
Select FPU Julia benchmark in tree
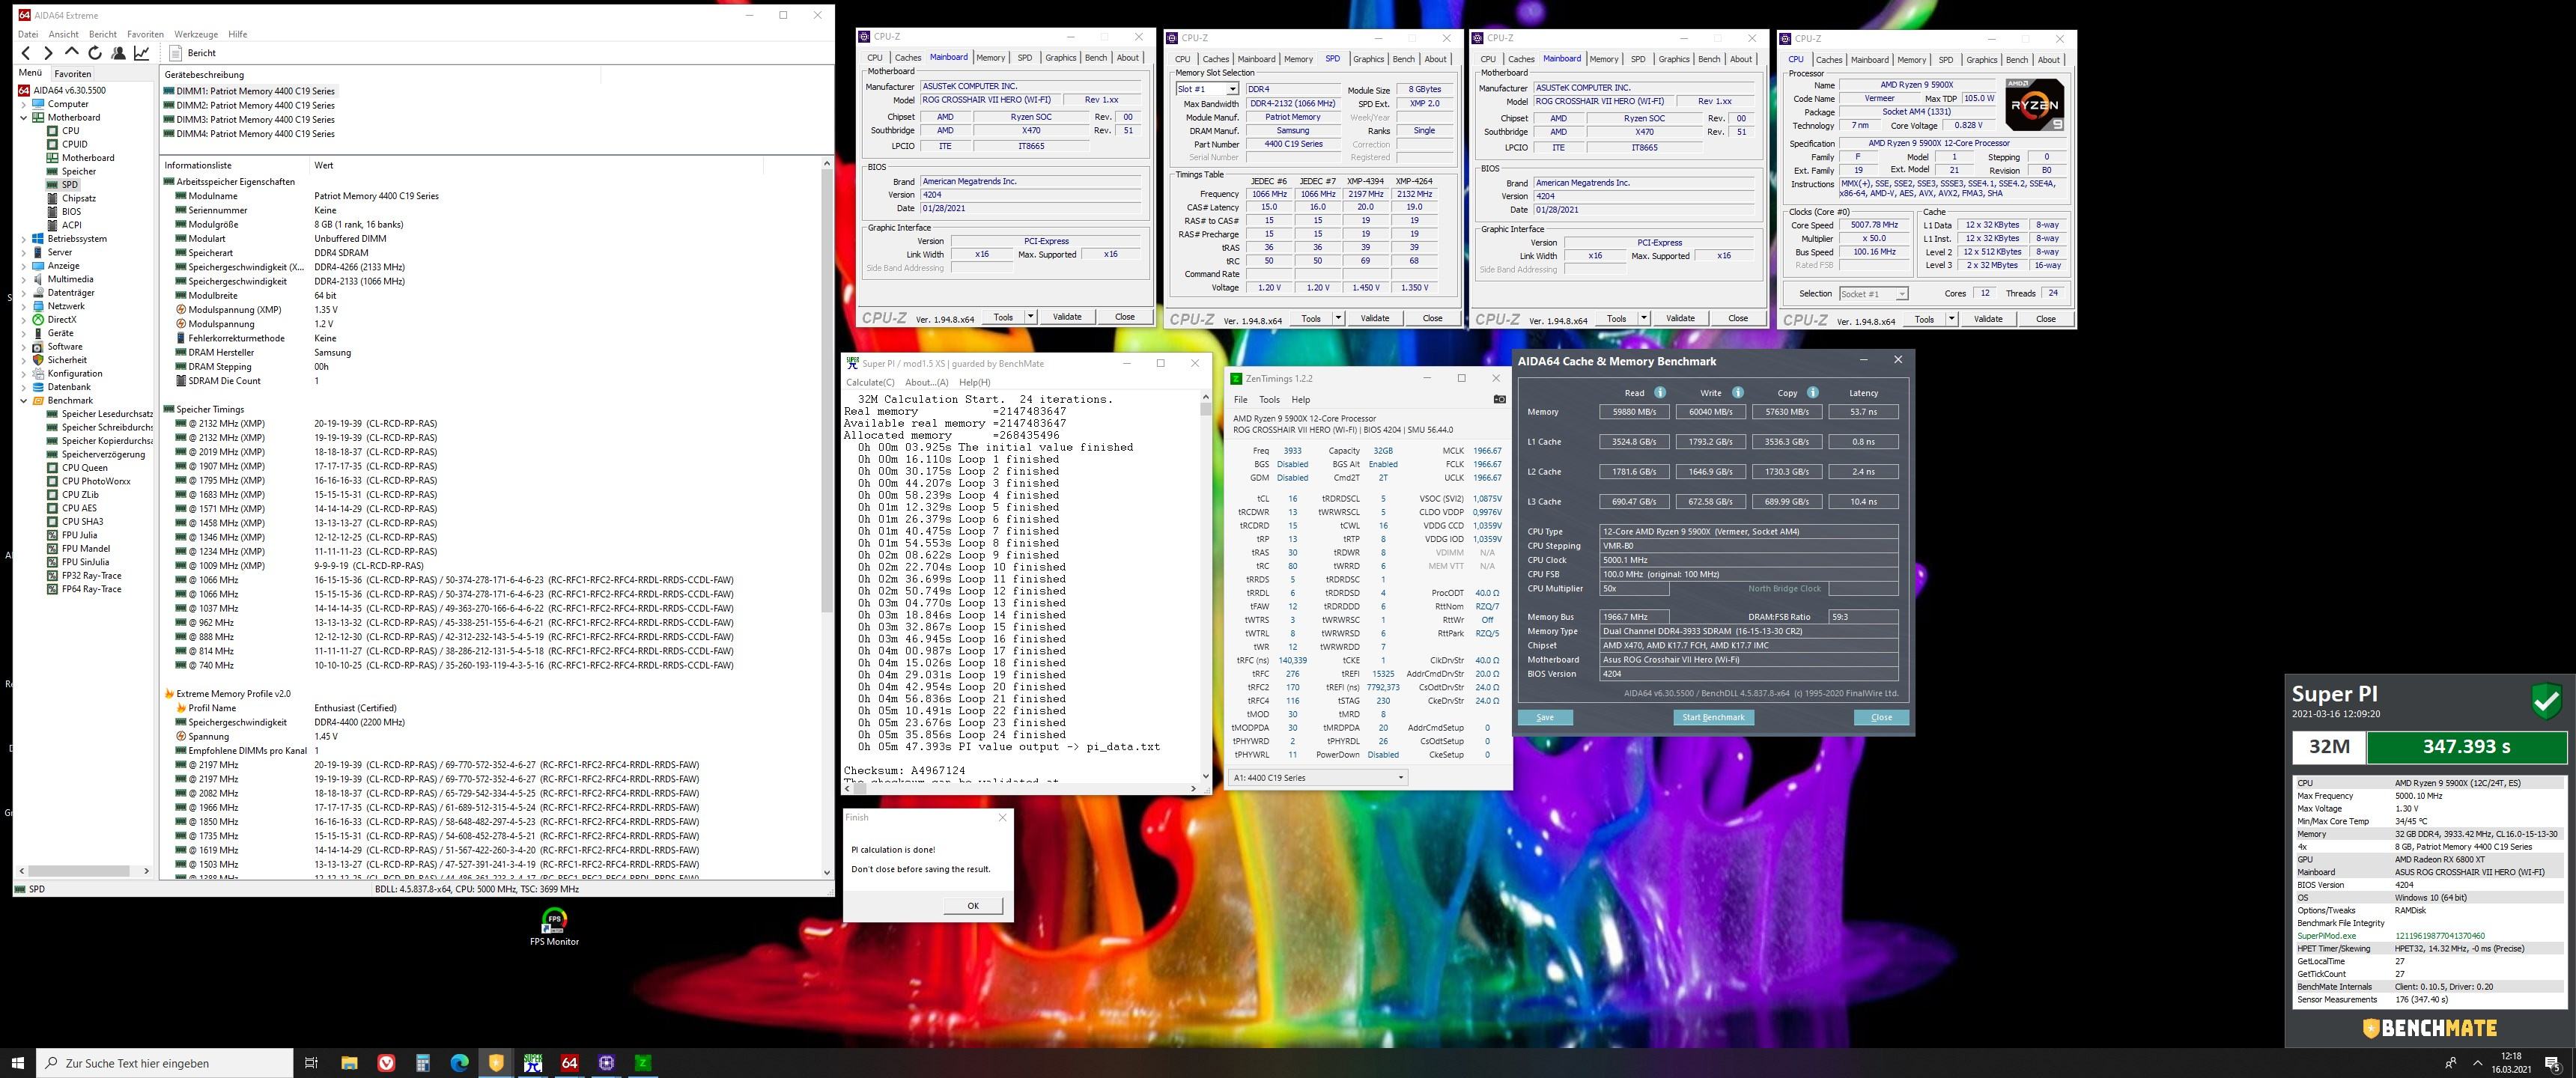(x=80, y=535)
